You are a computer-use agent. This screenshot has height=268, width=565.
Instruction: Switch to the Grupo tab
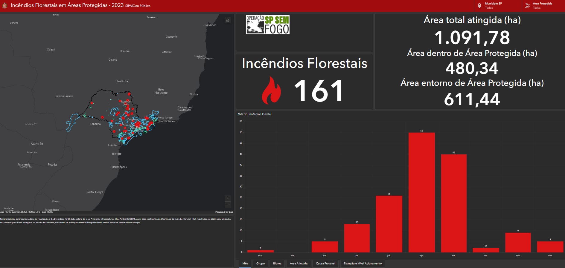[x=261, y=264]
